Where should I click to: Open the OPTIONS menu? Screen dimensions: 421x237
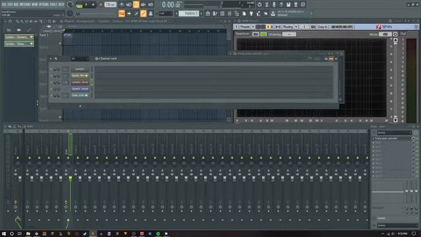(x=44, y=5)
